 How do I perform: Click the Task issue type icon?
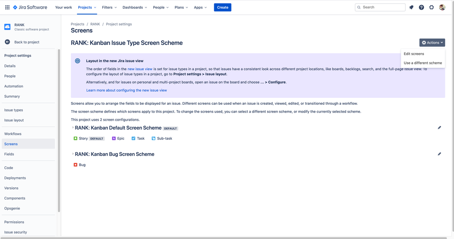point(133,139)
